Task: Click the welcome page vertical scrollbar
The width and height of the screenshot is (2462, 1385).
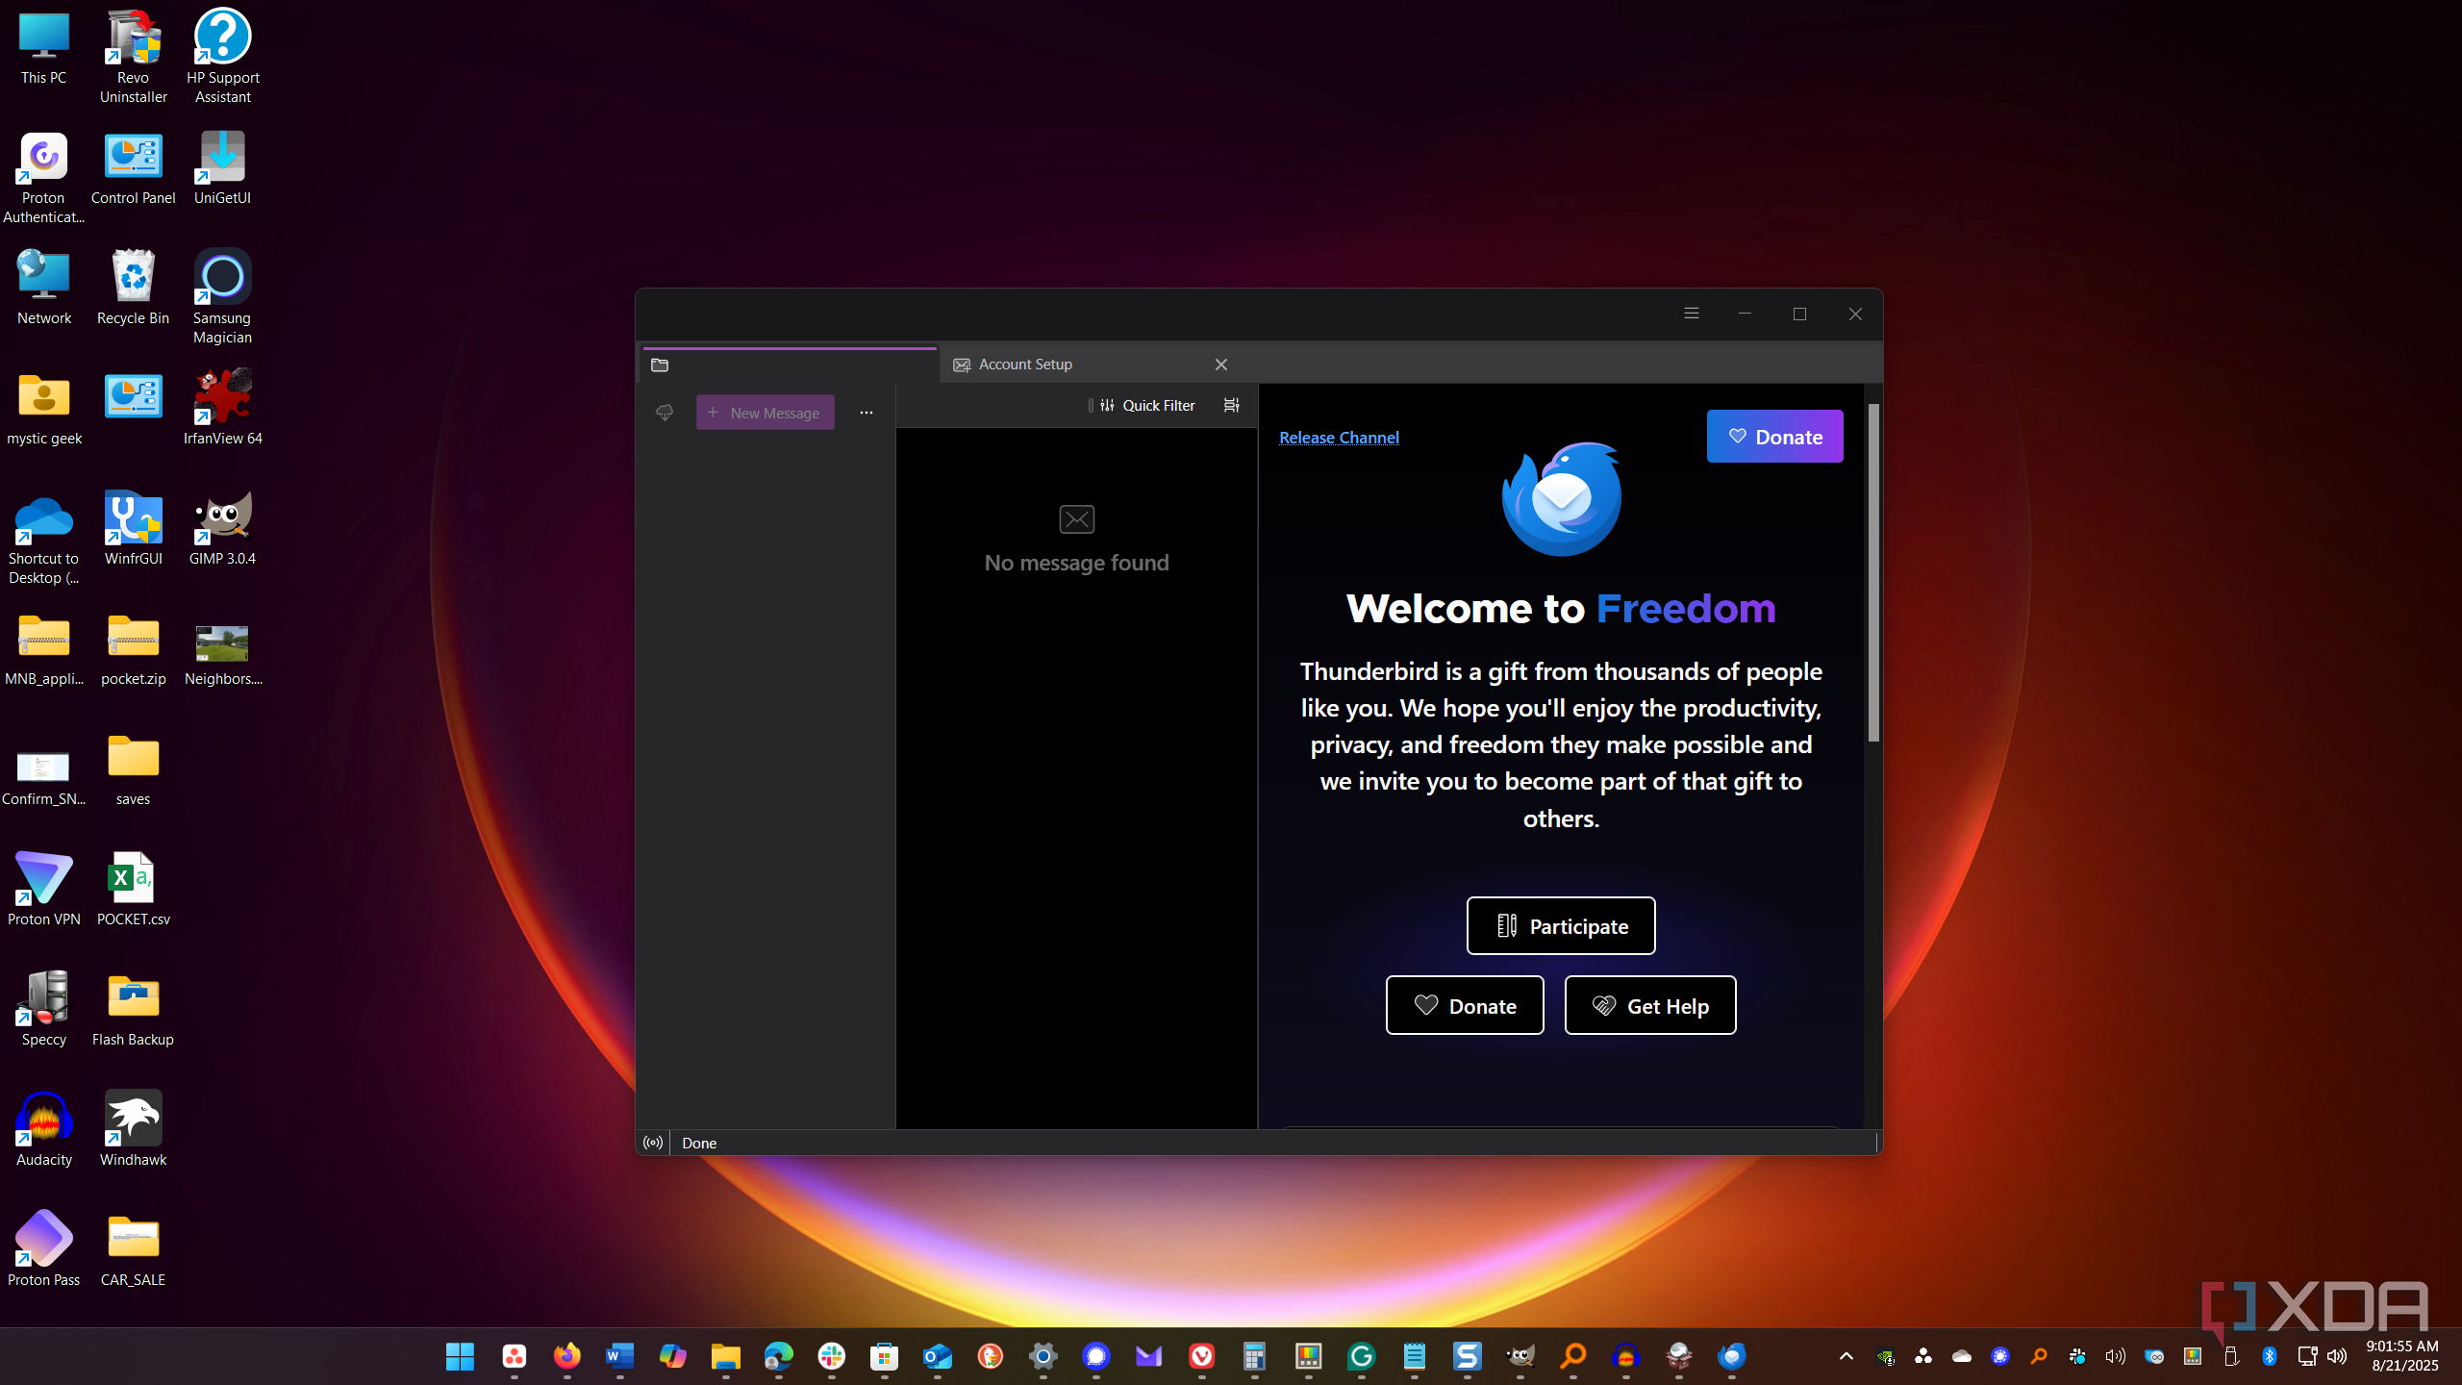Action: (1873, 572)
